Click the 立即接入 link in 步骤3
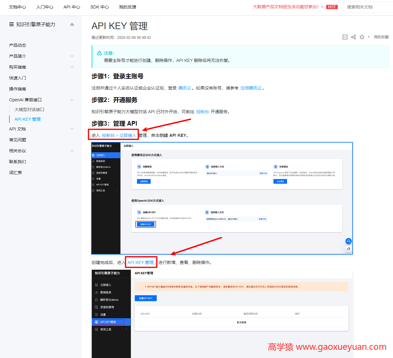 (128, 135)
